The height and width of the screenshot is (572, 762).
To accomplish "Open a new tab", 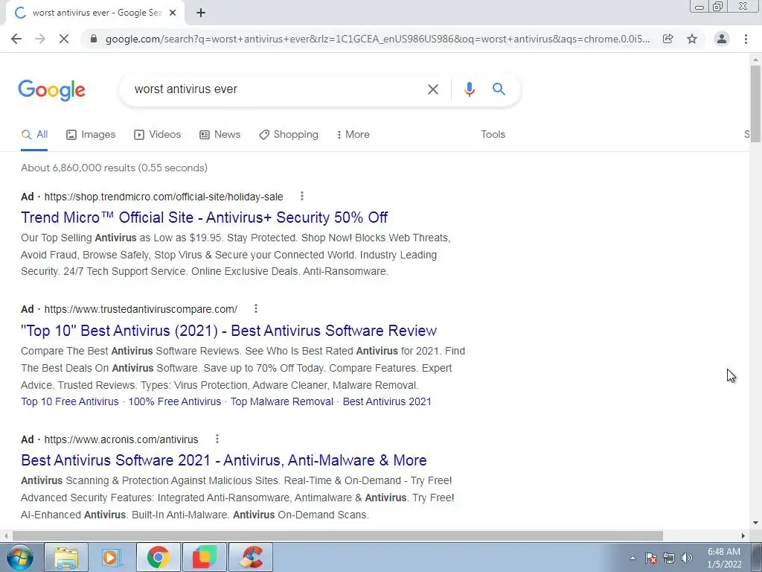I will click(201, 13).
